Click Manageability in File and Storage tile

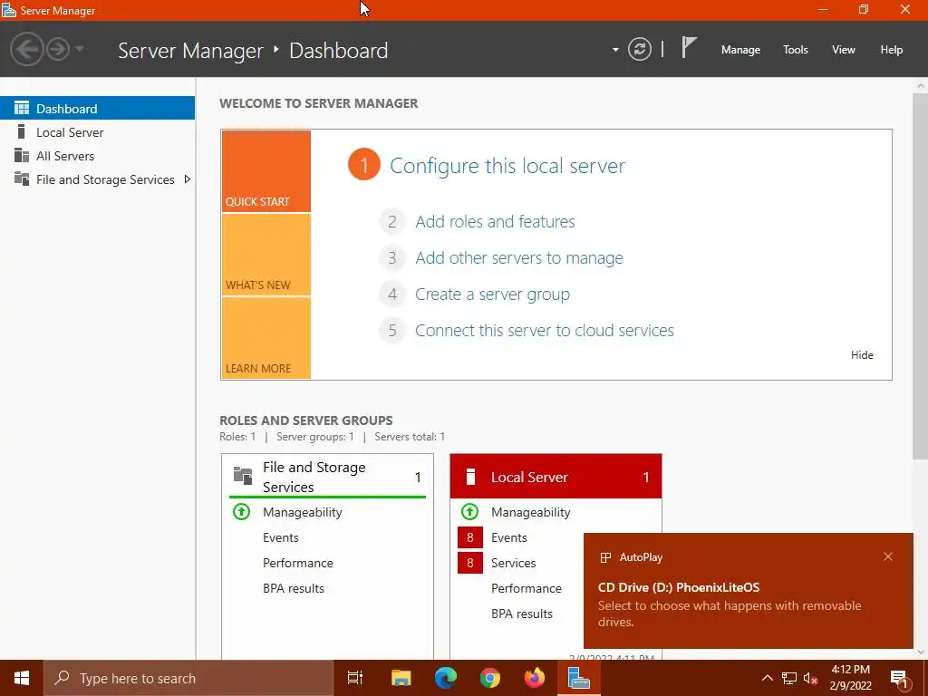(x=303, y=513)
